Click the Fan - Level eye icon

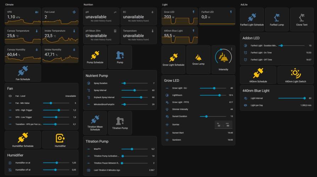click(10, 96)
